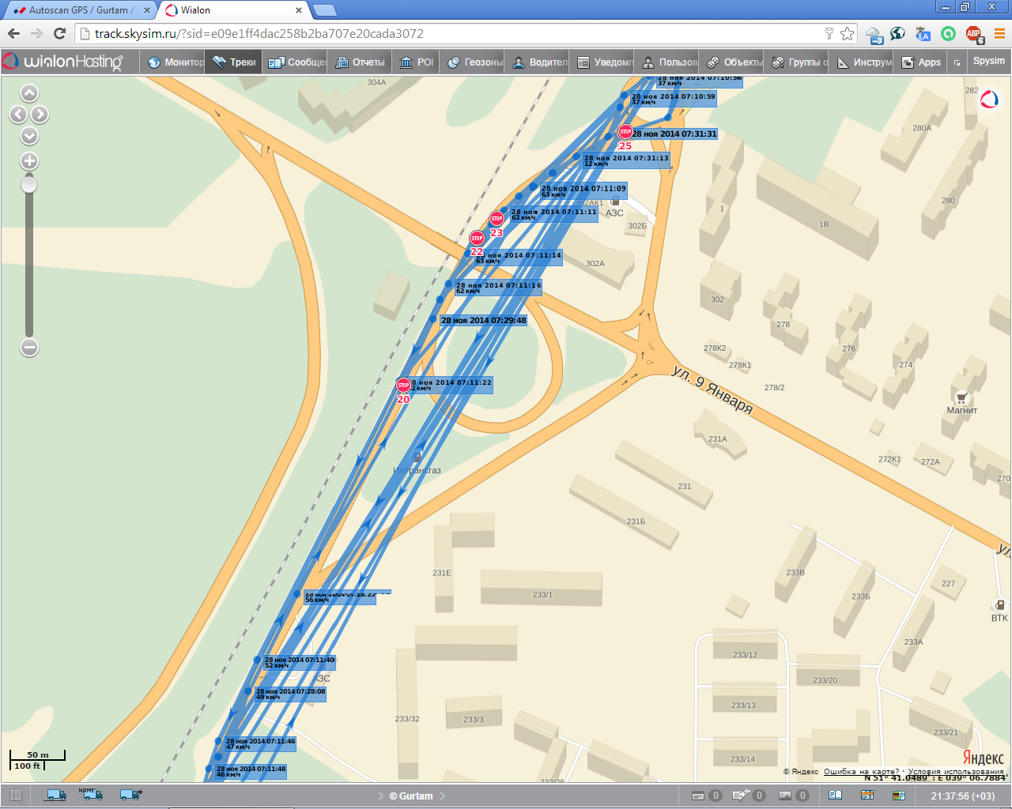
Task: Open the Отчеты tab
Action: pyautogui.click(x=361, y=62)
